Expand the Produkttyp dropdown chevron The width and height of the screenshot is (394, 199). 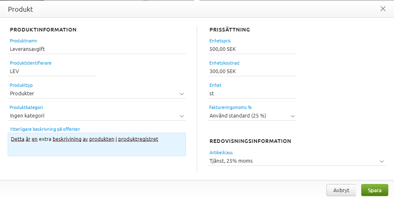181,94
